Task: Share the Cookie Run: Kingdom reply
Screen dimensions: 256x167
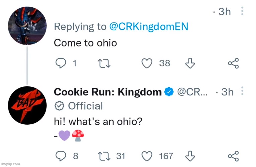Action: coord(233,156)
